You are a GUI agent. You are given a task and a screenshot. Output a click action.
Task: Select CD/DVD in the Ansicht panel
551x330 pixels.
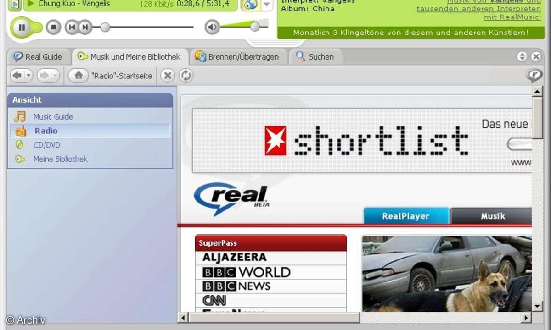click(46, 145)
